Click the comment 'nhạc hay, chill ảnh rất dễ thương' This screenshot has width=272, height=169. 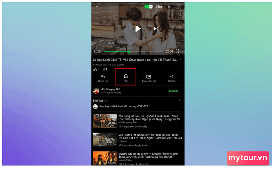point(123,106)
